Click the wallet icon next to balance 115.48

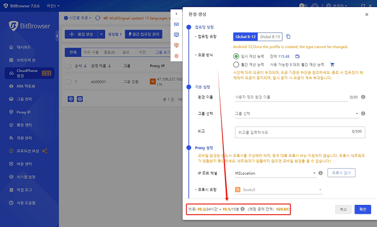298,56
